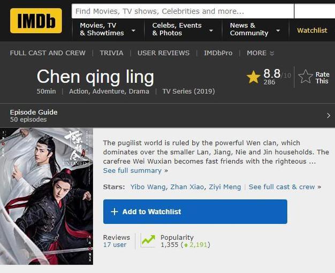Click the yellow rating star icon

tap(253, 77)
